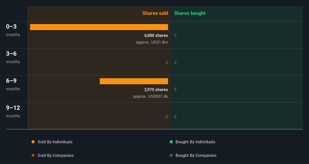The height and width of the screenshot is (164, 309).
Task: Click the approx. US$907.4k amount
Action: pos(150,96)
